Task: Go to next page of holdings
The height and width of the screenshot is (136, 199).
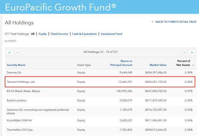Action: pos(184,53)
